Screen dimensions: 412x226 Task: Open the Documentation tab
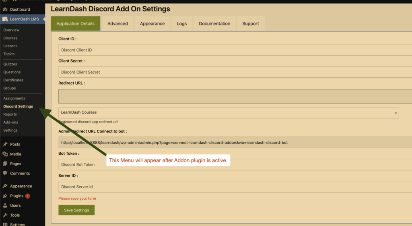tap(214, 23)
